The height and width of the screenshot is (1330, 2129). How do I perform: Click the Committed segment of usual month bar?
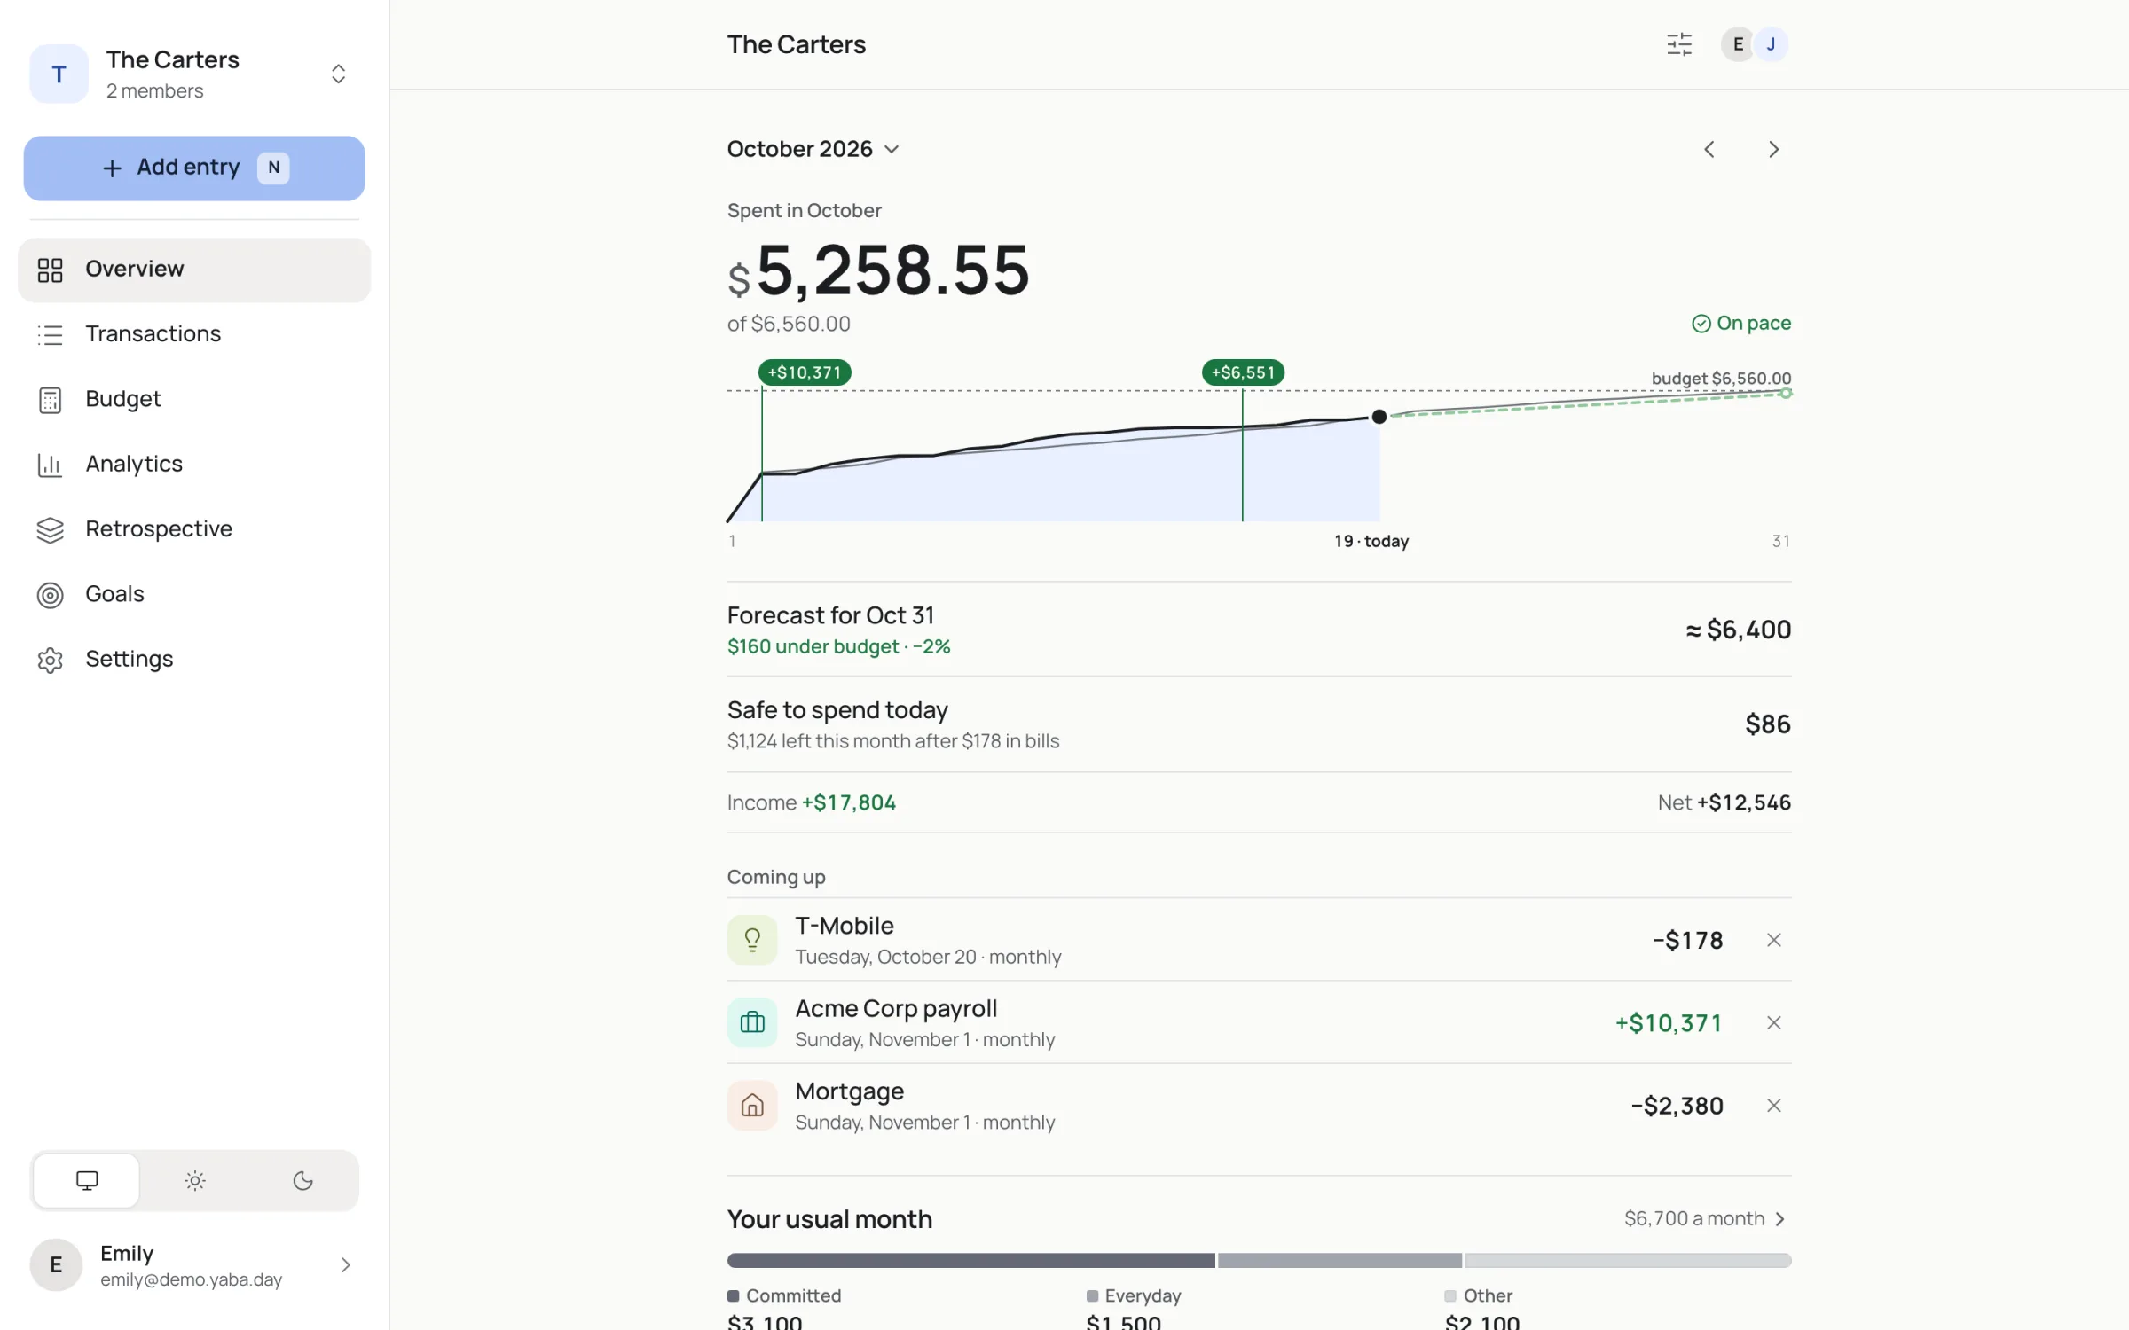tap(971, 1260)
